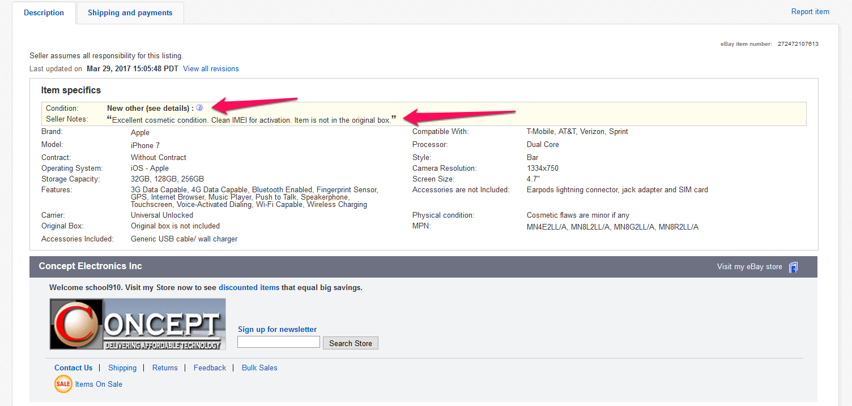The width and height of the screenshot is (852, 406).
Task: Click the Items On Sale link
Action: click(99, 384)
